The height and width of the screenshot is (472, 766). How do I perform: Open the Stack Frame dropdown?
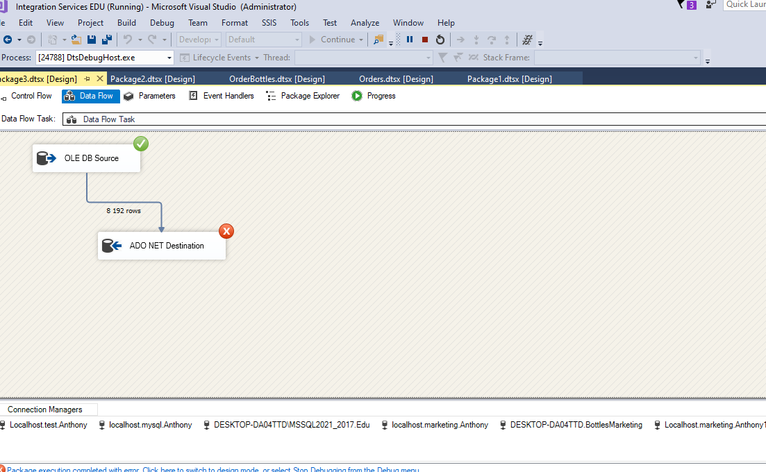click(x=617, y=58)
